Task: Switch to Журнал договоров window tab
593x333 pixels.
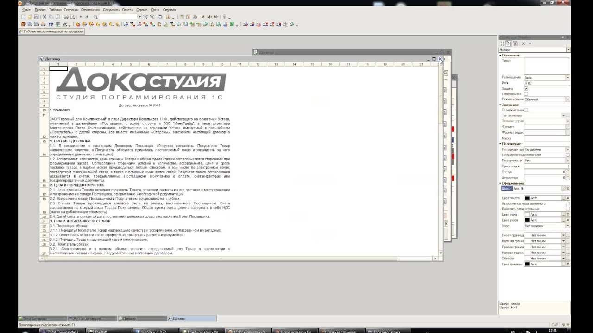Action: point(92,319)
